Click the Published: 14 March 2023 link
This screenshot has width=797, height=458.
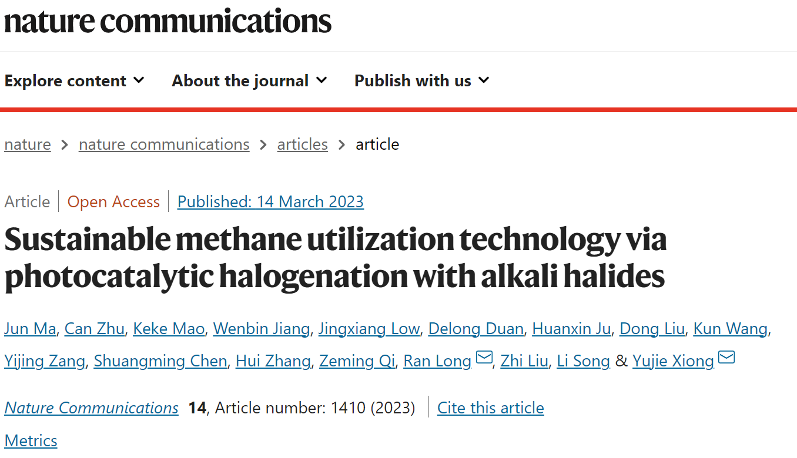(x=270, y=202)
